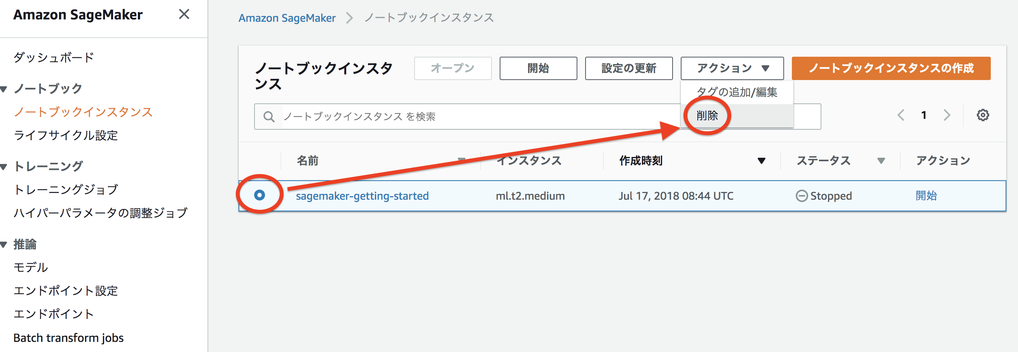The width and height of the screenshot is (1018, 352).
Task: Open エンドポイント設定 in the sidebar
Action: pyautogui.click(x=65, y=291)
